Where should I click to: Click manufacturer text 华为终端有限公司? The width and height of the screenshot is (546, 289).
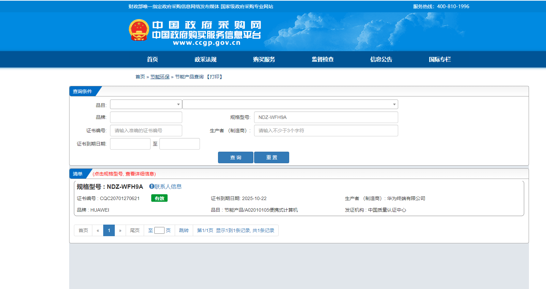tap(406, 198)
